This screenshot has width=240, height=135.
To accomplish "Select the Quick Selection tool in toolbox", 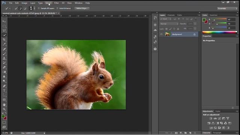I will click(4, 35).
